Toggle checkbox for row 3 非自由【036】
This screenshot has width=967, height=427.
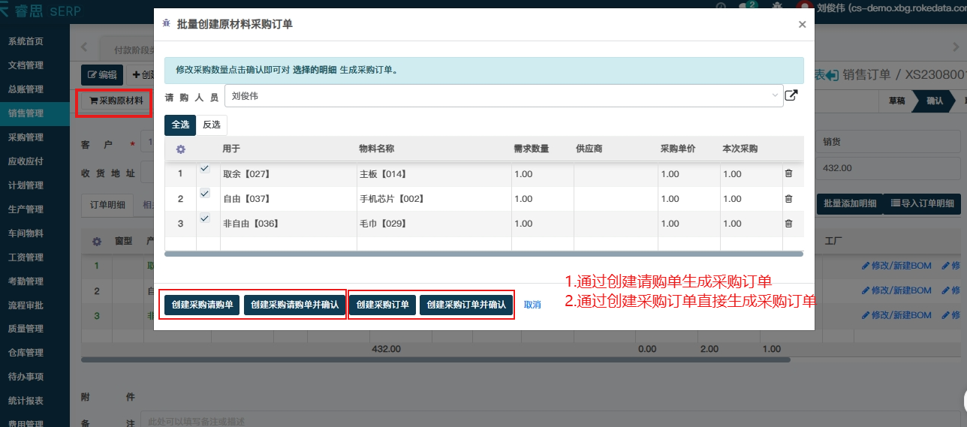[204, 218]
